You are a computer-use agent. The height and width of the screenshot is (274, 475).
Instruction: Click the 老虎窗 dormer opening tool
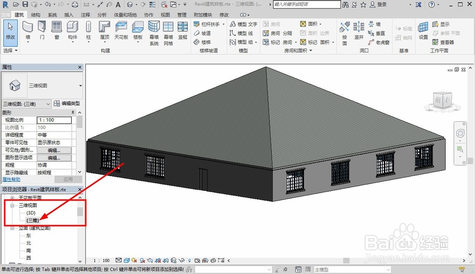click(x=379, y=42)
